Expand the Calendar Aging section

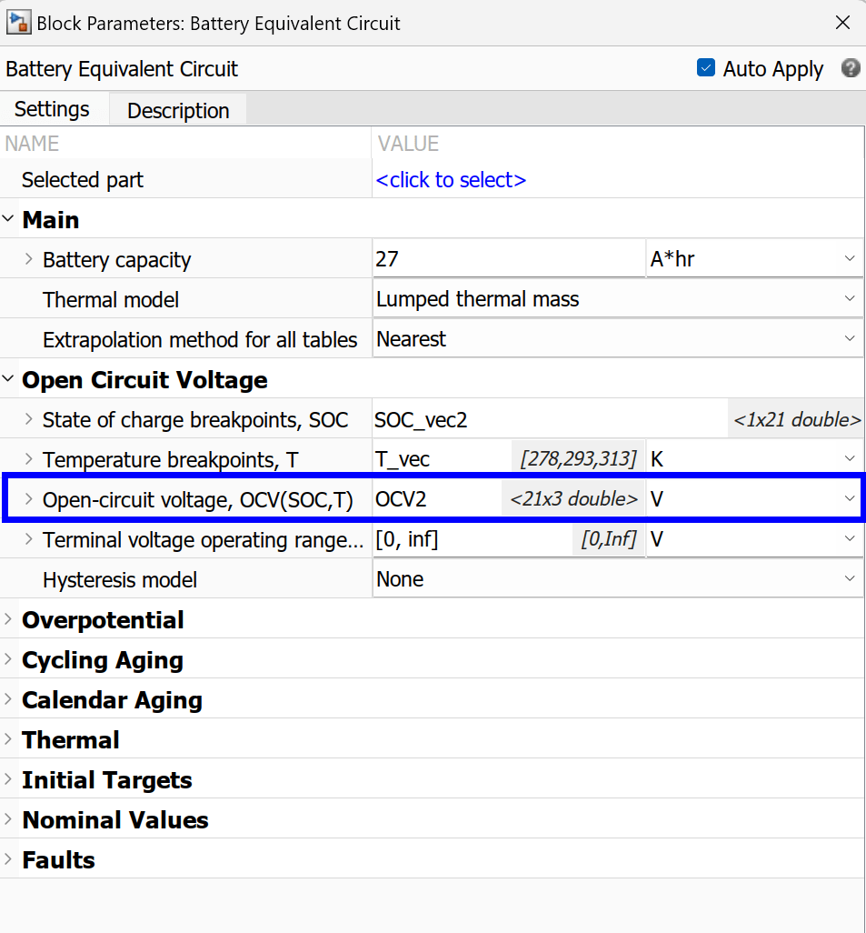(9, 699)
